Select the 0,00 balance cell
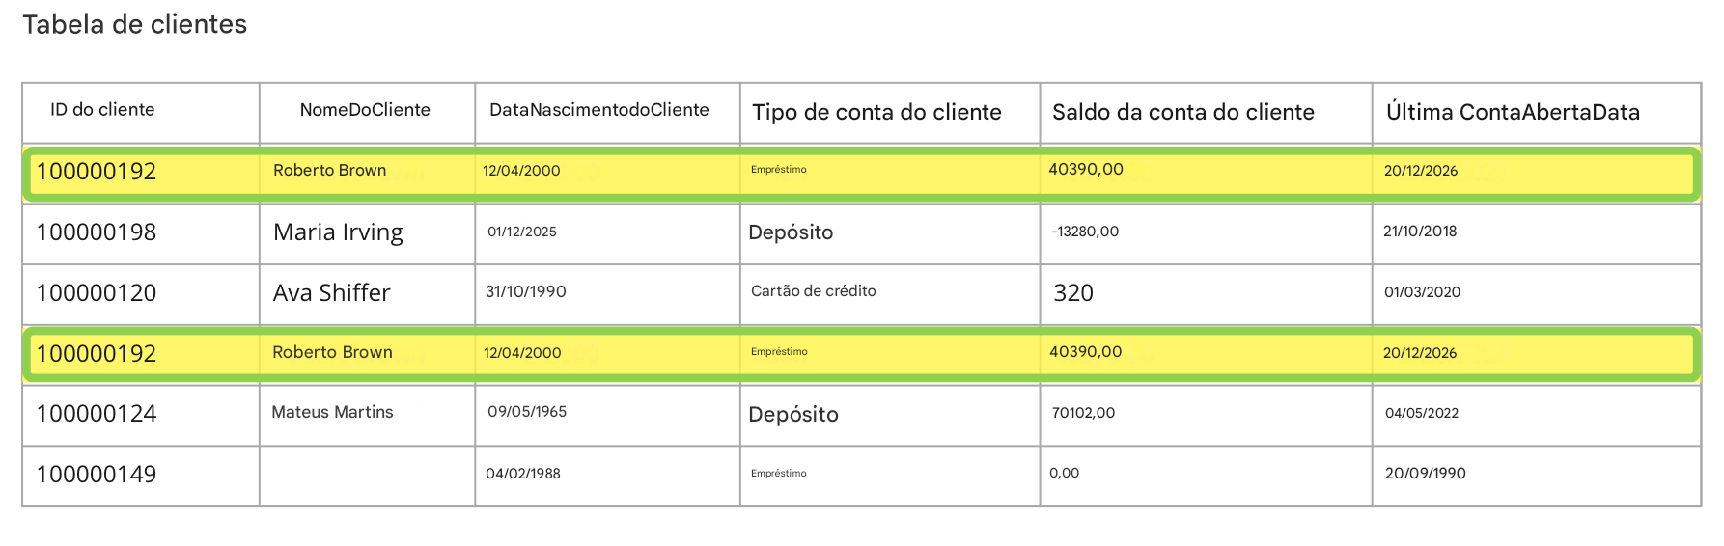This screenshot has height=546, width=1724. [x=1064, y=474]
